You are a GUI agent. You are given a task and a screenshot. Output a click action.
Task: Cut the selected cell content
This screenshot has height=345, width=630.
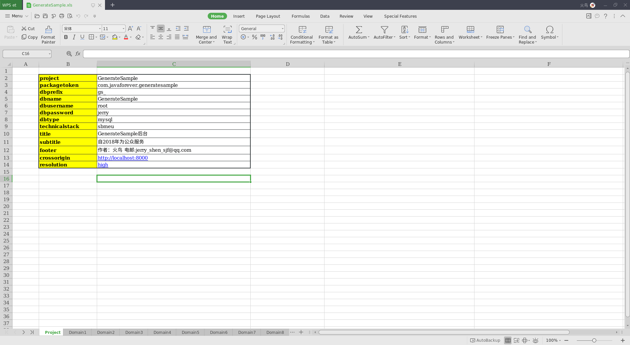[28, 29]
